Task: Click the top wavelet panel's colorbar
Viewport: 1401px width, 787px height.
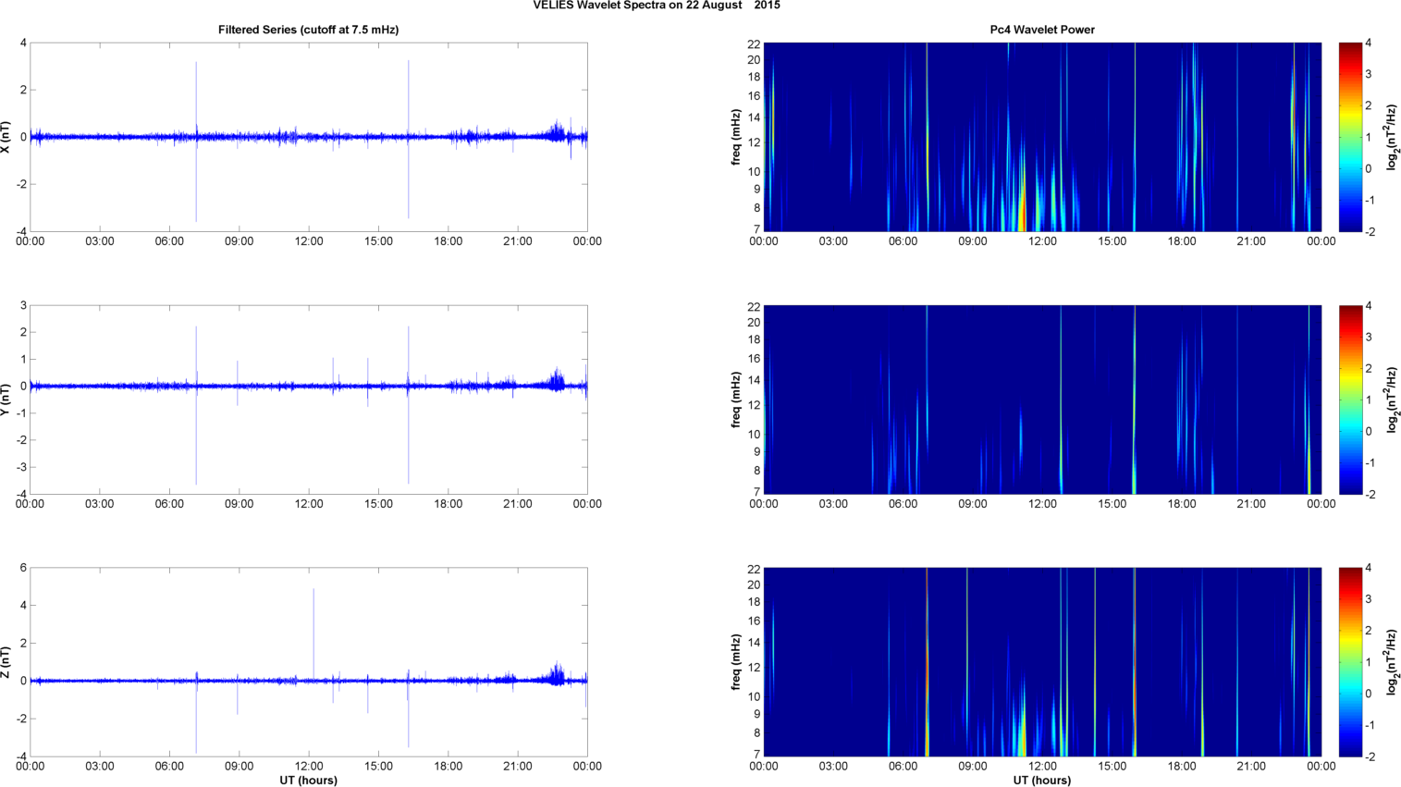Action: point(1350,137)
